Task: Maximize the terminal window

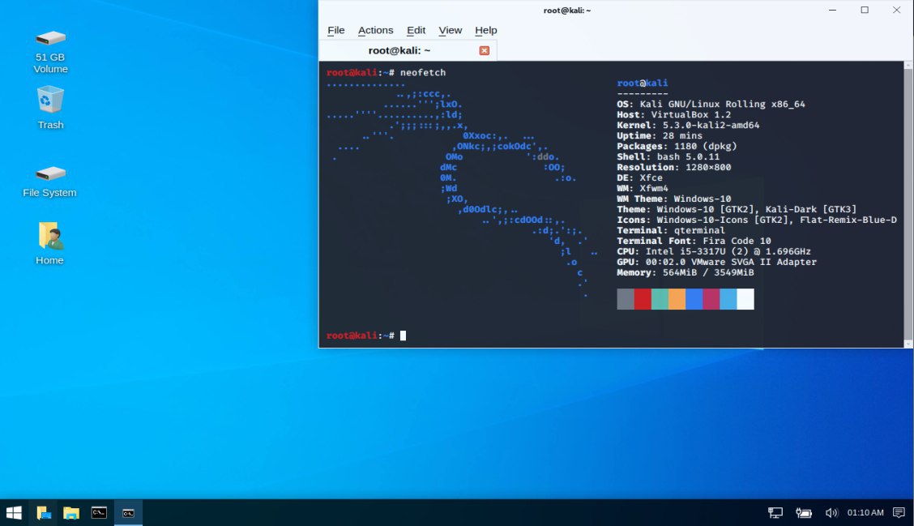Action: 865,10
